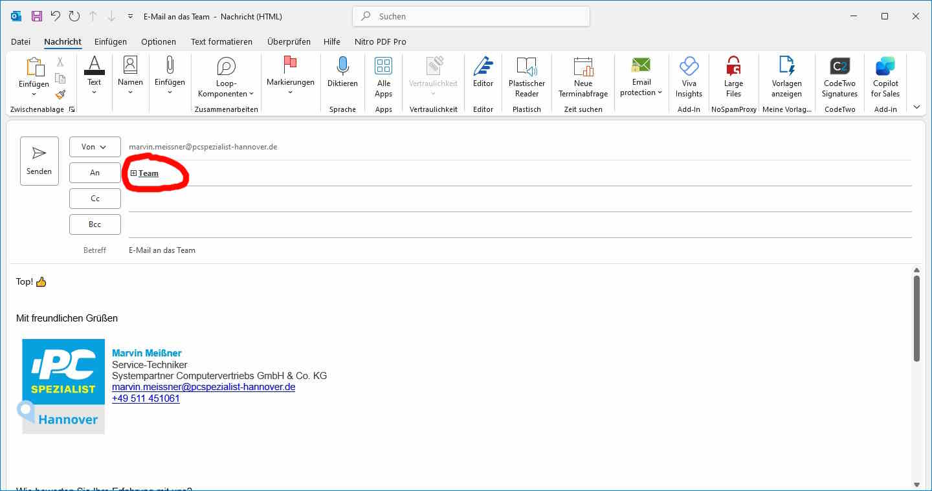Open the Editor pen icon
This screenshot has width=932, height=491.
483,67
